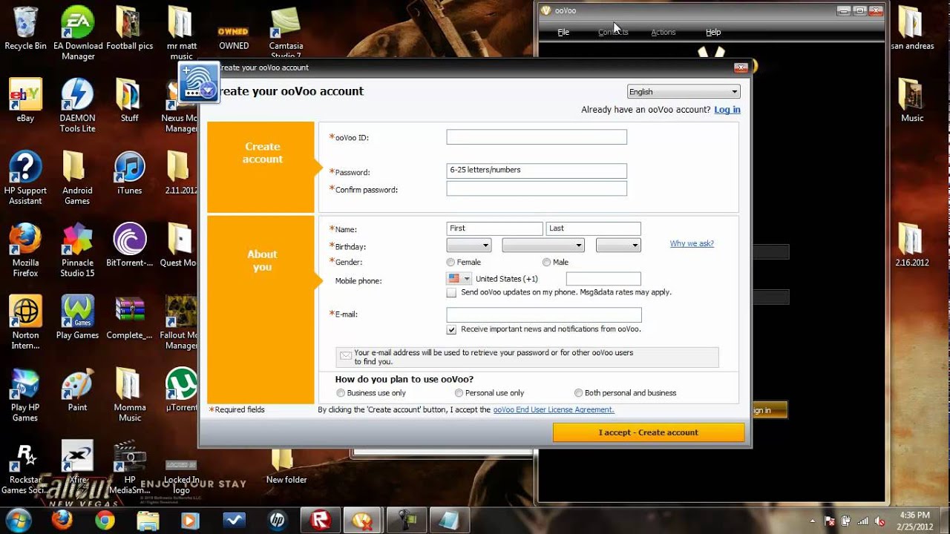Open EA Download Manager desktop icon
Screen dimensions: 950x534
coord(78,33)
